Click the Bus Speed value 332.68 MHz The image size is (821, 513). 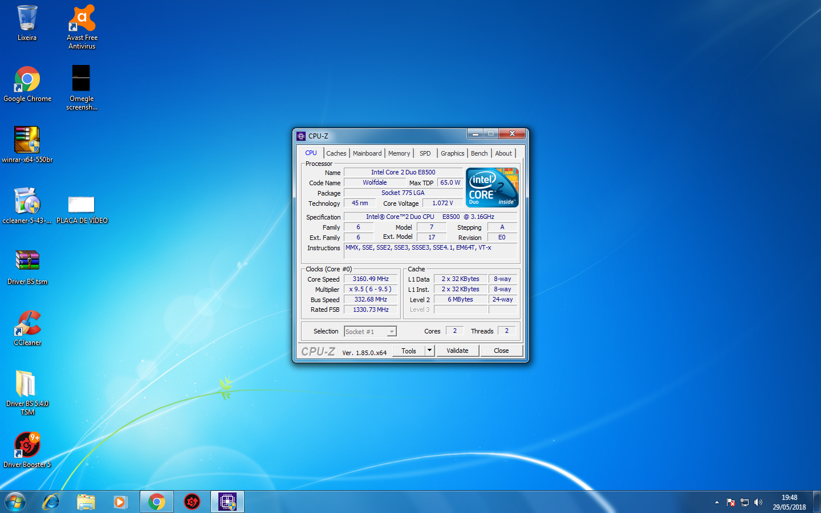pyautogui.click(x=371, y=299)
